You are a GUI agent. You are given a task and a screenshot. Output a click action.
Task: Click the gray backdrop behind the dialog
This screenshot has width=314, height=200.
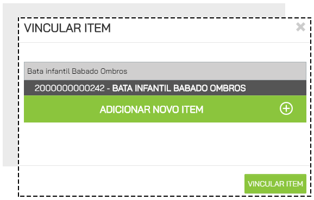pyautogui.click(x=10, y=90)
